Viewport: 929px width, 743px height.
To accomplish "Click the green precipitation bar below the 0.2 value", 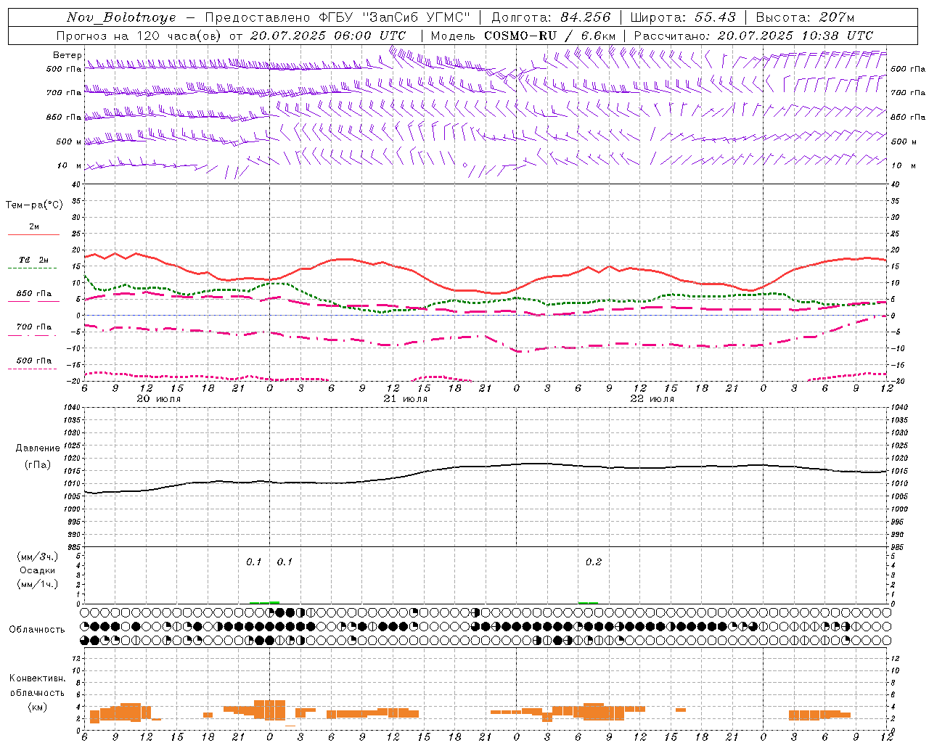I will click(x=589, y=602).
